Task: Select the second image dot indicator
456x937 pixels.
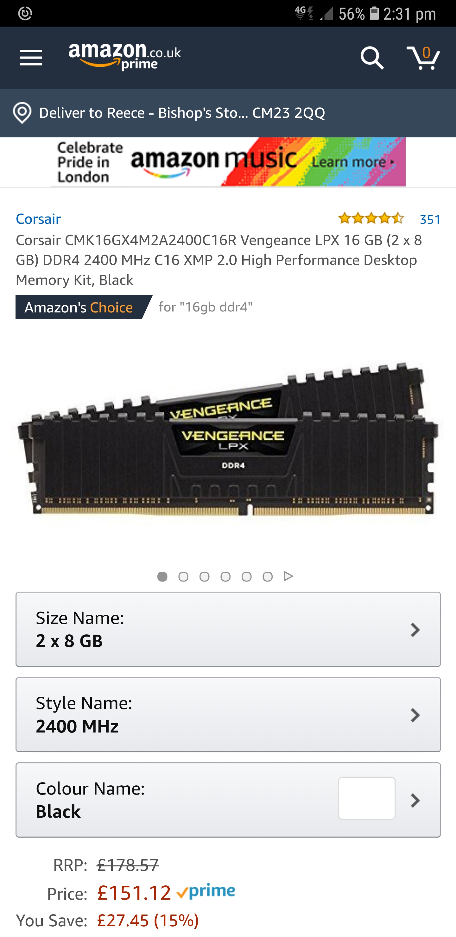Action: click(x=183, y=576)
